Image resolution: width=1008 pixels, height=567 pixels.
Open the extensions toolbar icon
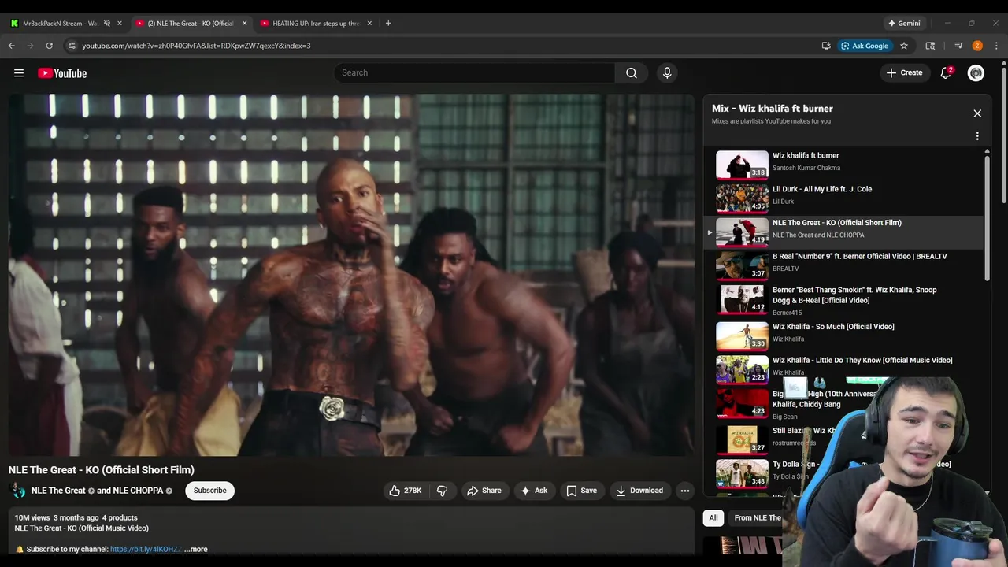pos(930,46)
